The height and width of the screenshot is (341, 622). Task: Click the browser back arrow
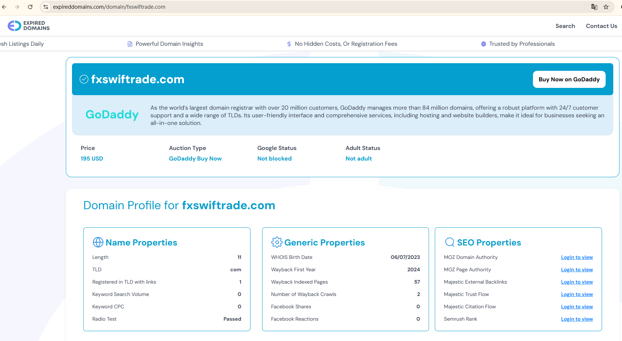click(x=4, y=7)
